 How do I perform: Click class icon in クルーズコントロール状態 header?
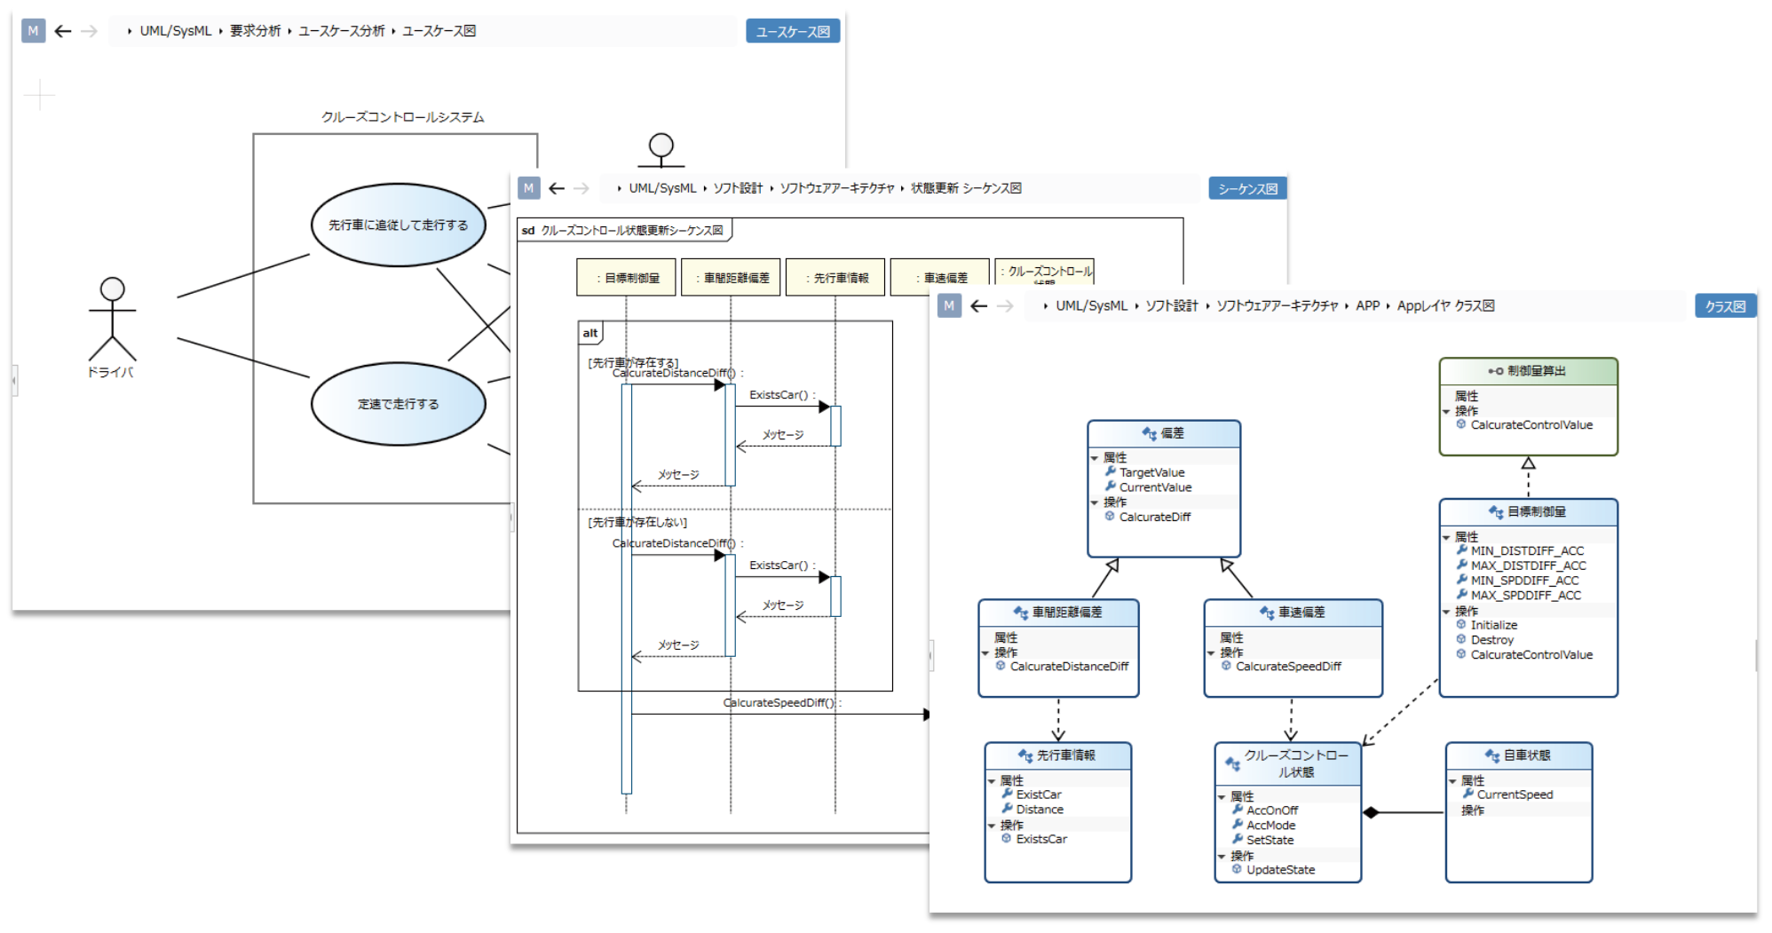point(1232,763)
